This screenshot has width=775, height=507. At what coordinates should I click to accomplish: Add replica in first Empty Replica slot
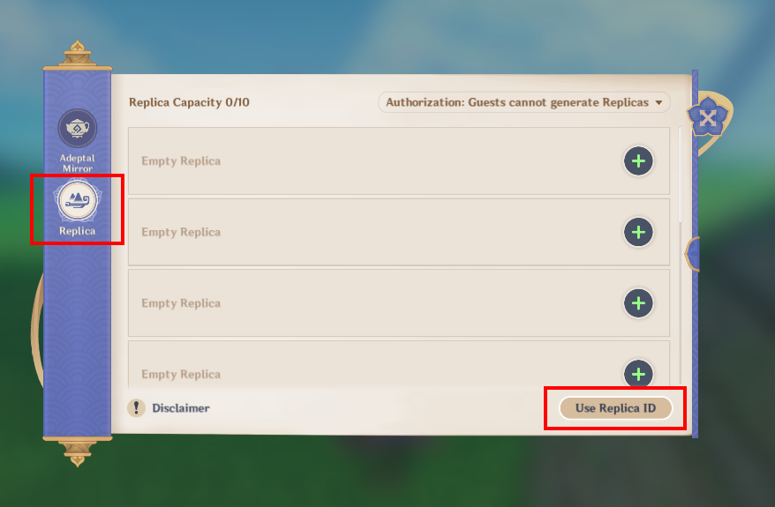coord(638,161)
